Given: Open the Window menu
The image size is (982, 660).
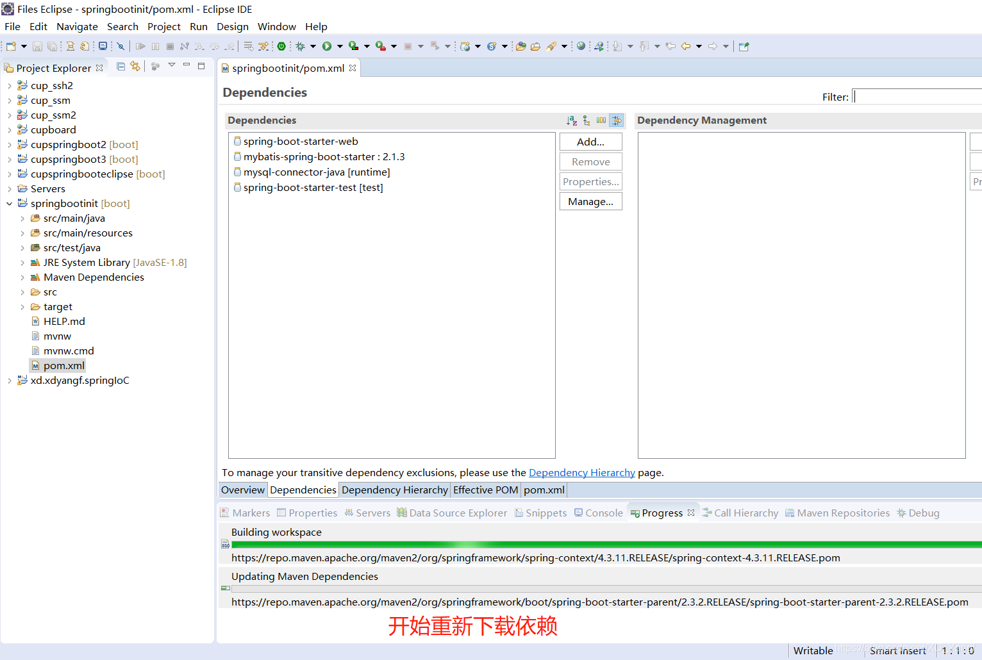Looking at the screenshot, I should [276, 27].
